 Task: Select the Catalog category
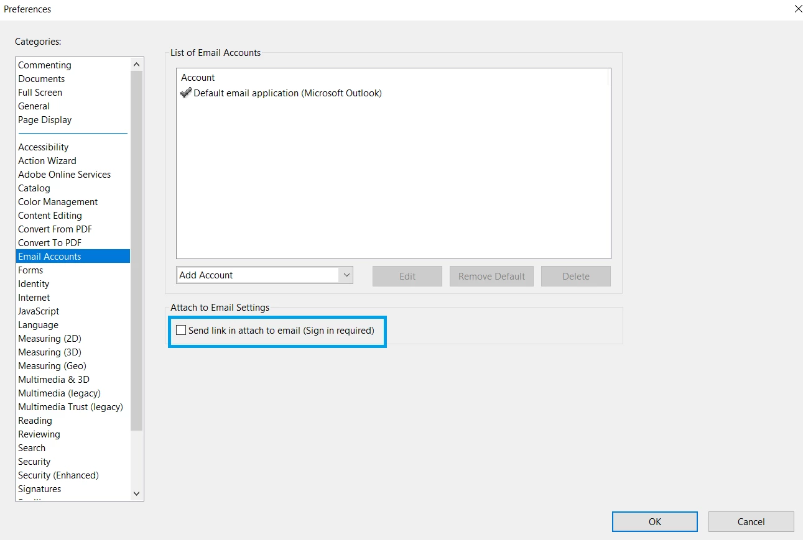(x=34, y=188)
